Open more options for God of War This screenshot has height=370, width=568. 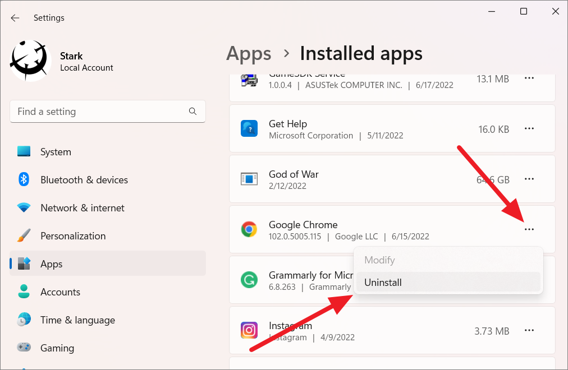coord(529,179)
